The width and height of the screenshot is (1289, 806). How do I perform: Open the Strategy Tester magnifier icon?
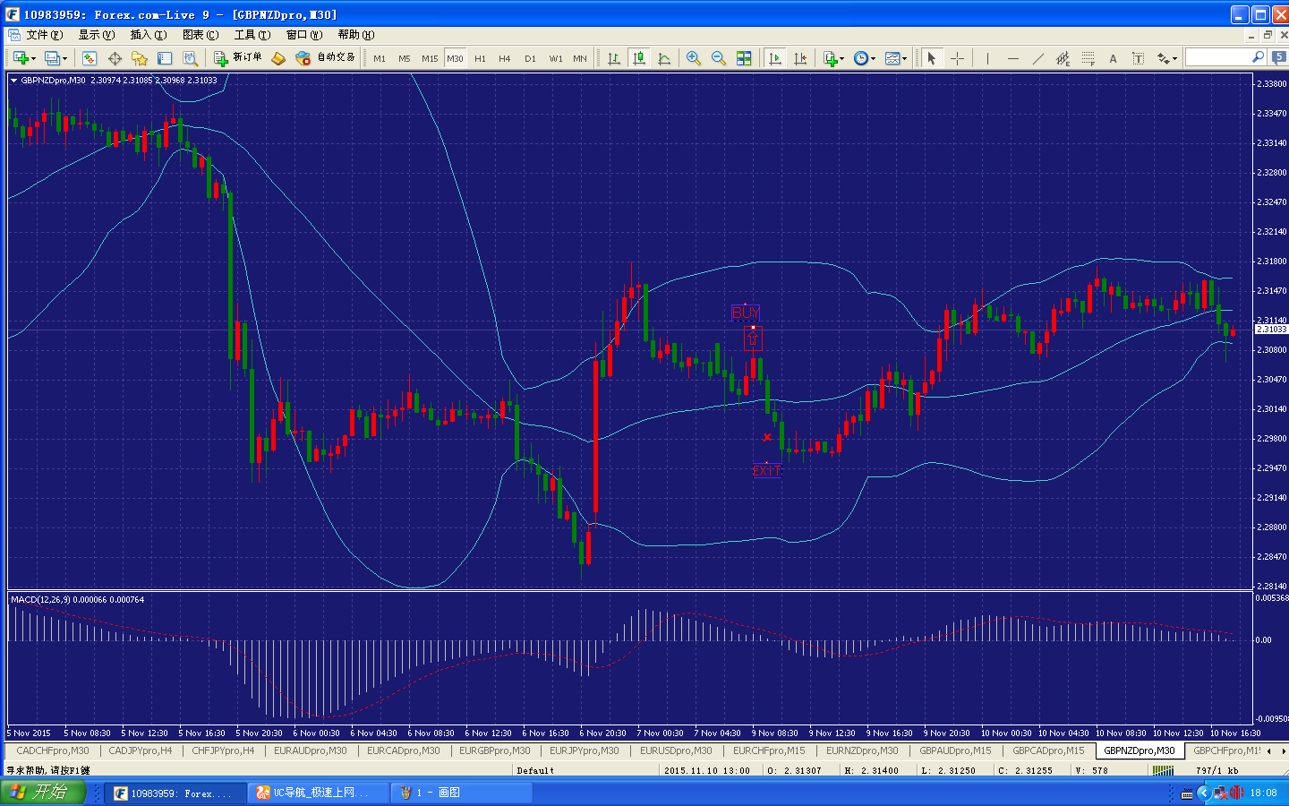[x=190, y=58]
